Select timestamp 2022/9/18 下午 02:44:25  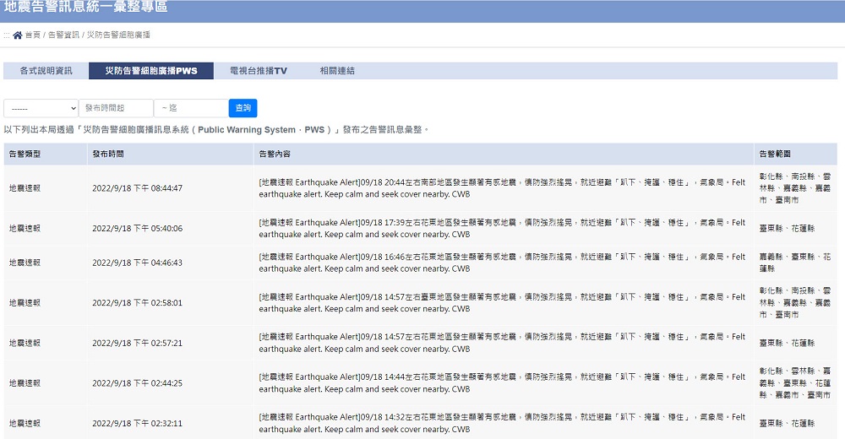point(138,383)
